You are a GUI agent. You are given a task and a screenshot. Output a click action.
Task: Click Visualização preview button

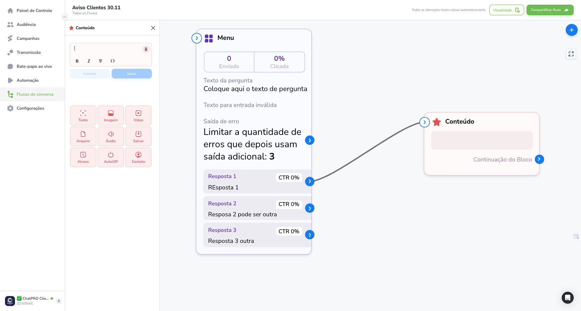[x=507, y=10]
